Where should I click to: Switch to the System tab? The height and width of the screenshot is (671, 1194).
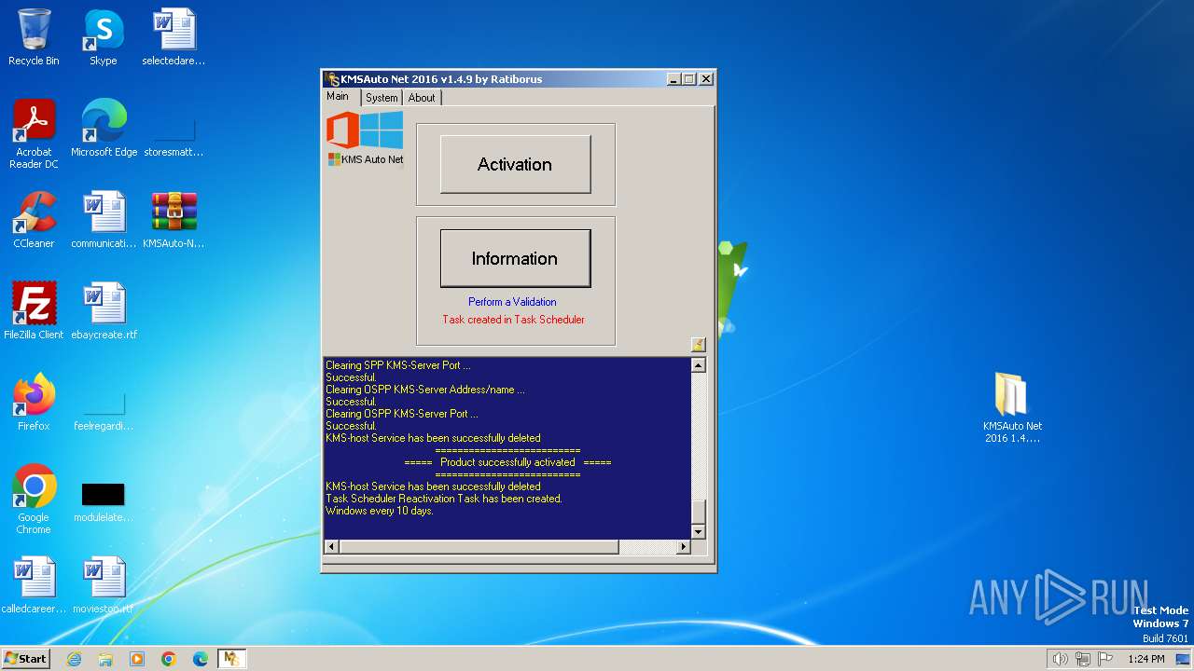click(382, 98)
